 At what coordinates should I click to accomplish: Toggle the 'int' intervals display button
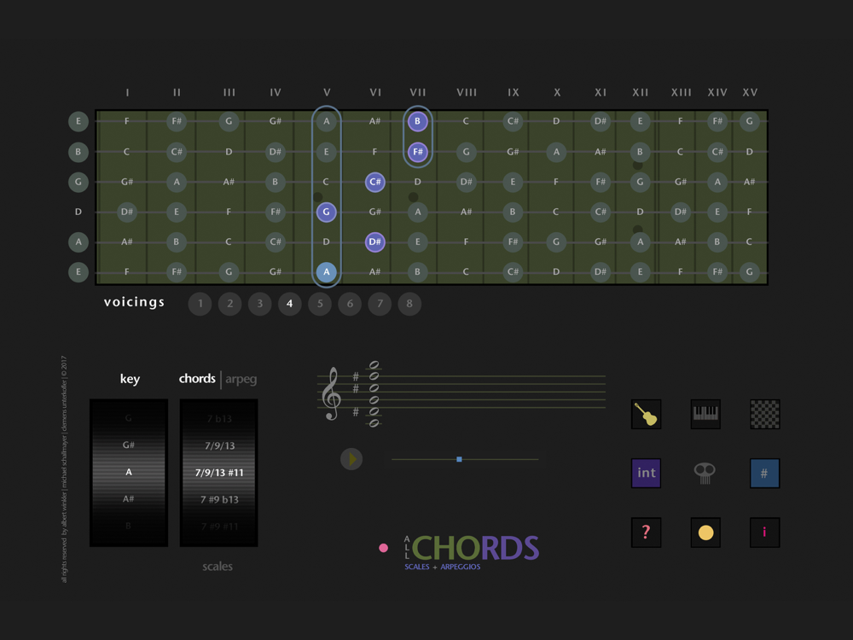[x=646, y=473]
